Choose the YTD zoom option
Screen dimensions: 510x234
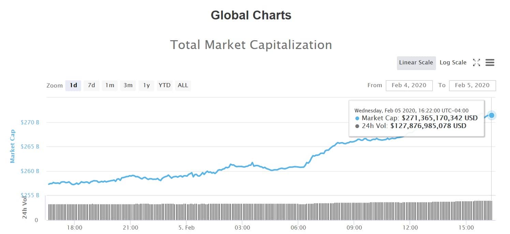(x=164, y=85)
